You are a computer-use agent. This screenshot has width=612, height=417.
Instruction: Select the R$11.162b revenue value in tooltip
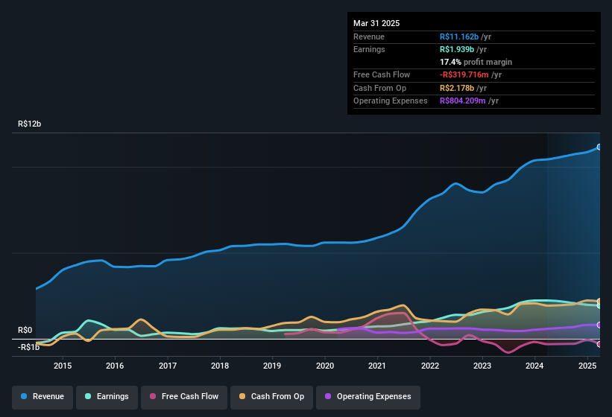tap(459, 36)
